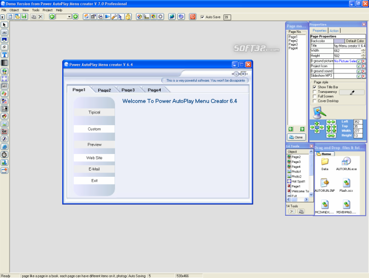
Task: Open the Help menu
Action: tap(59, 10)
